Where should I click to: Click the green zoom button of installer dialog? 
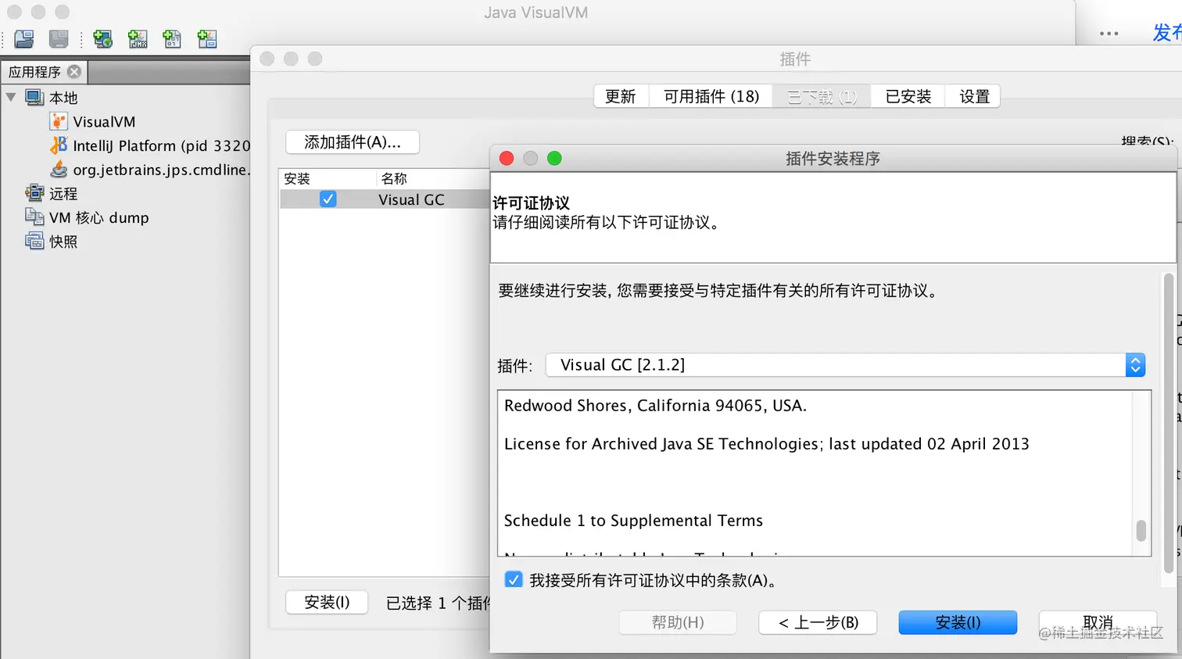pos(554,159)
